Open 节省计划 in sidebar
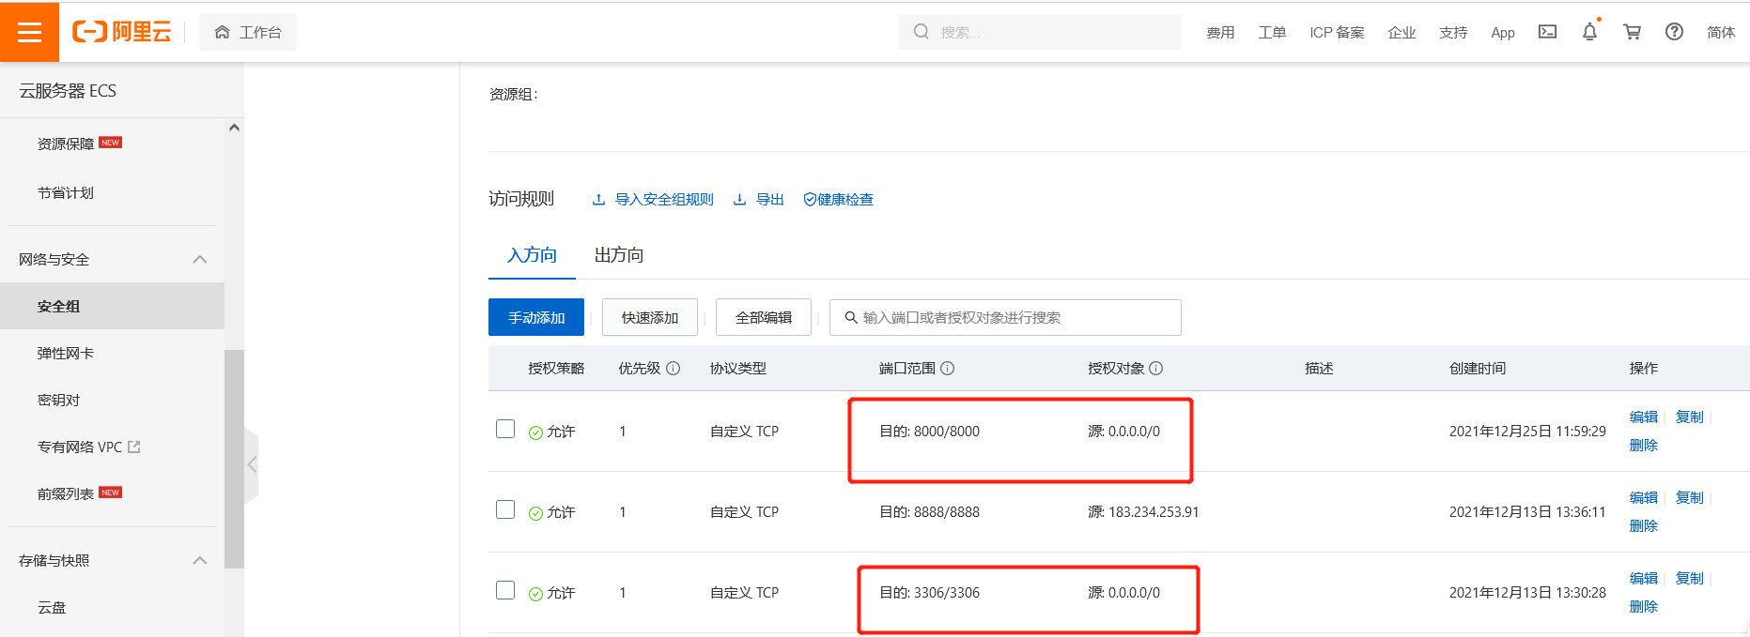This screenshot has height=637, width=1750. point(66,192)
